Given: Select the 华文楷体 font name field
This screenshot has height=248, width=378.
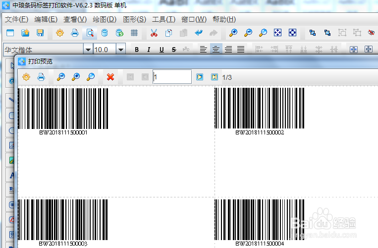Looking at the screenshot, I should point(44,50).
